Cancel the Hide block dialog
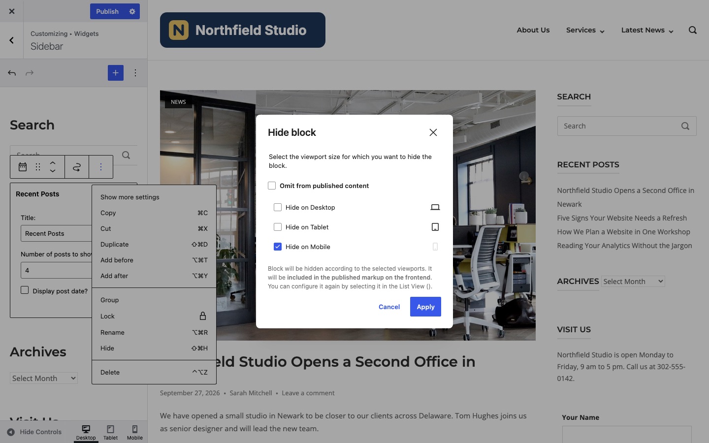 click(x=389, y=307)
